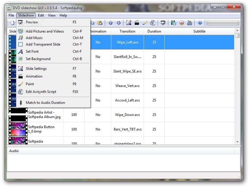The height and width of the screenshot is (187, 249).
Task: Select Set Background menu entry
Action: tap(53, 59)
